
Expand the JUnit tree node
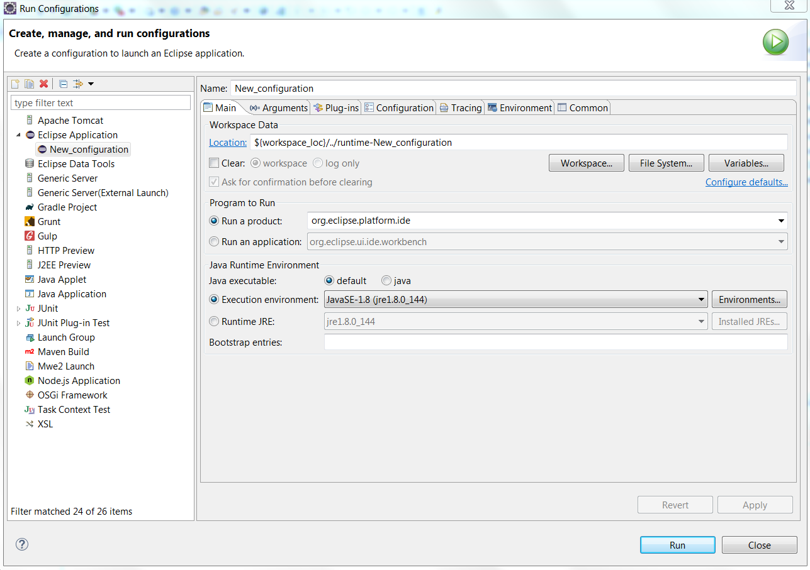coord(18,308)
